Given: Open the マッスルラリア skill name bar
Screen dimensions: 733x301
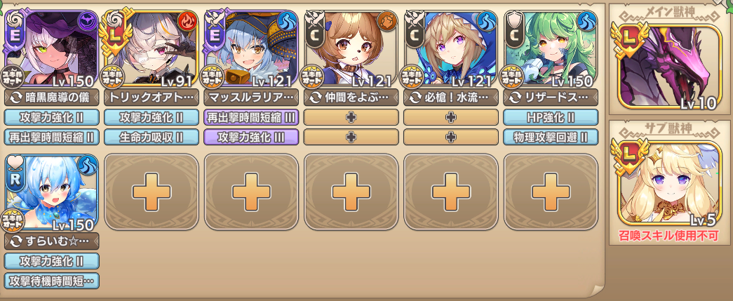Looking at the screenshot, I should 251,98.
